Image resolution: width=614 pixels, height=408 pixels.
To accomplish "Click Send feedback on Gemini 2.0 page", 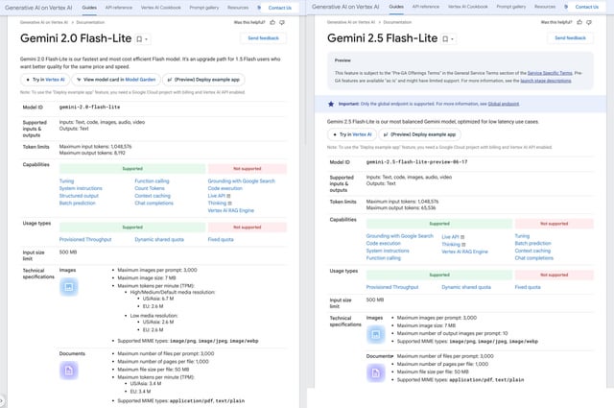I will pyautogui.click(x=263, y=38).
